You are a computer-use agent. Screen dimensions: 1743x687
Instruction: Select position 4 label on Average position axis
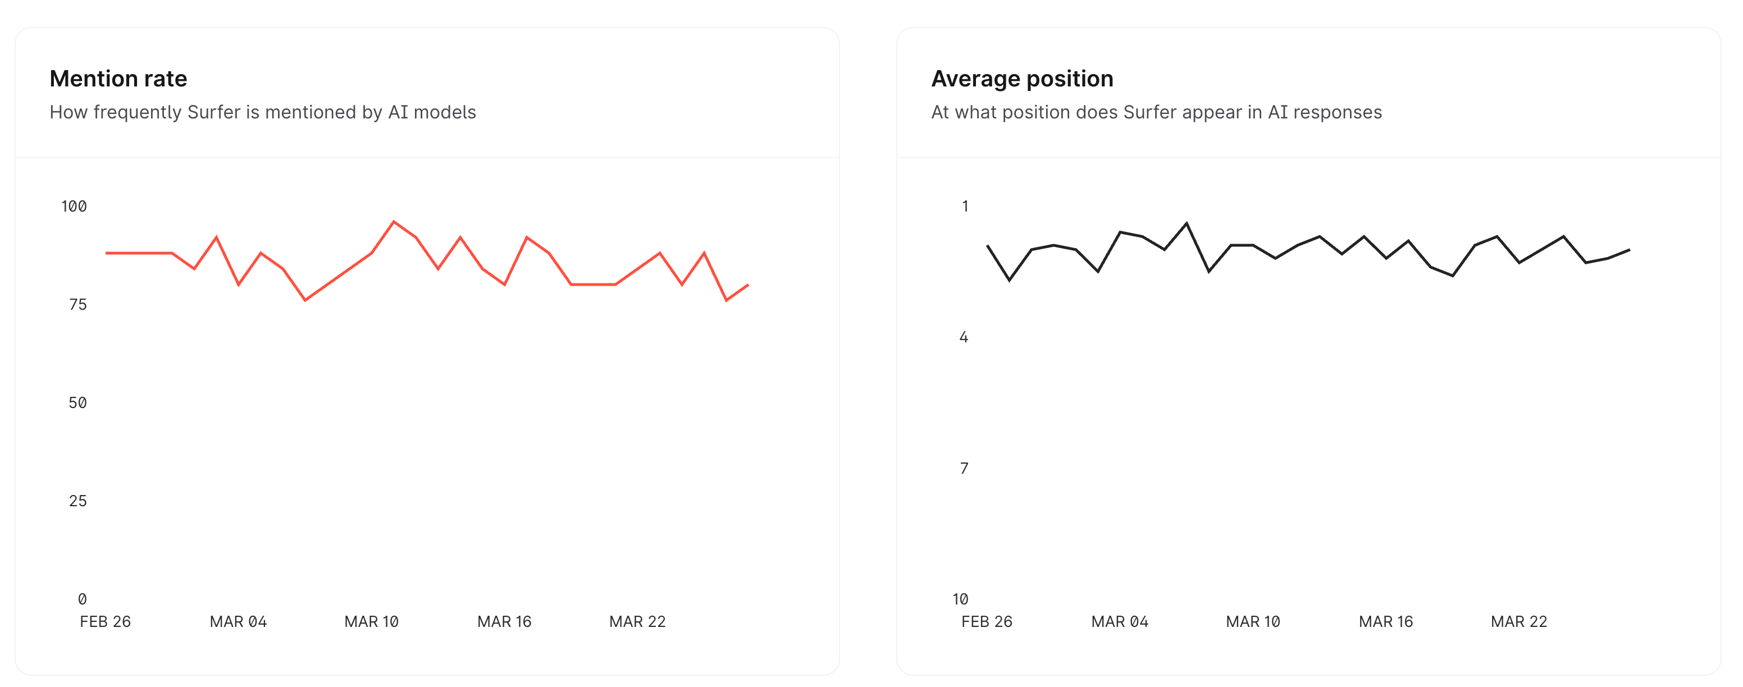(964, 337)
